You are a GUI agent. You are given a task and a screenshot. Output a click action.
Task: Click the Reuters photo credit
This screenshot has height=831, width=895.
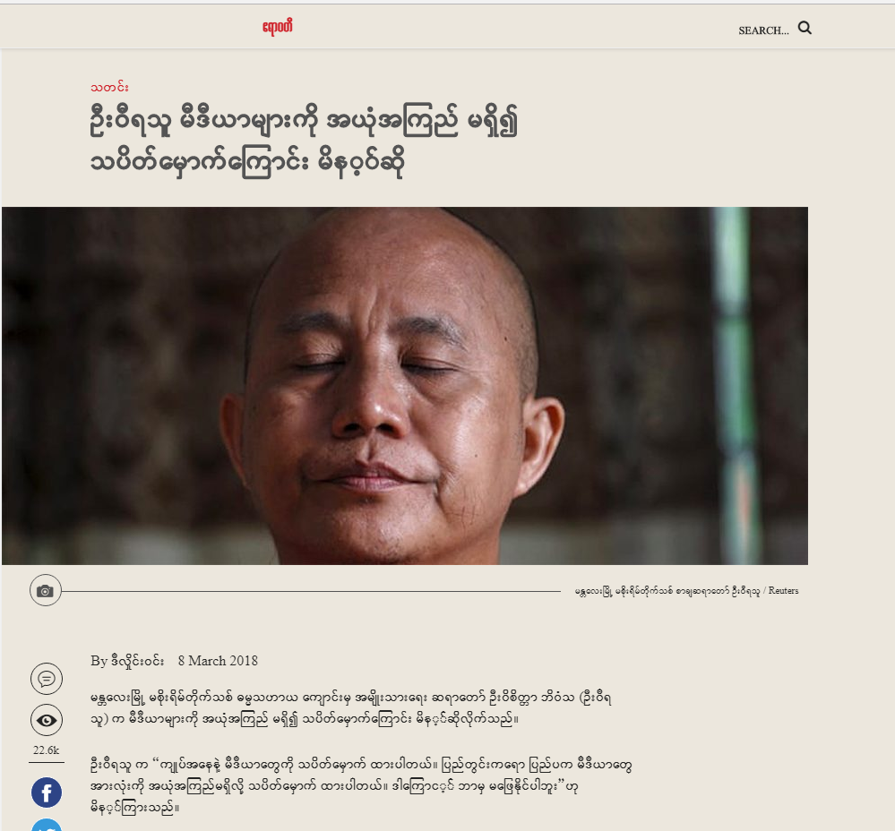783,591
